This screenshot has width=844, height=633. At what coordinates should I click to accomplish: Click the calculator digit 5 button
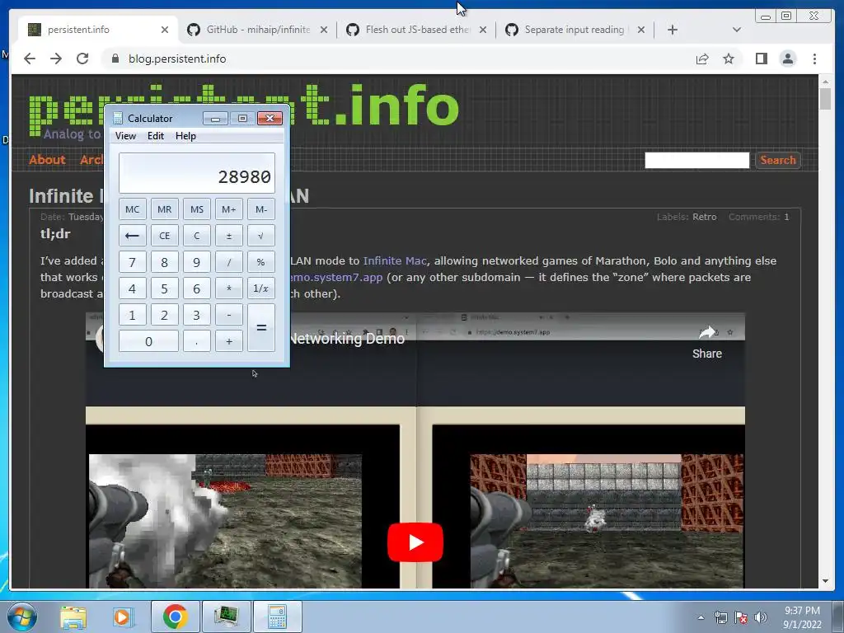pyautogui.click(x=164, y=288)
